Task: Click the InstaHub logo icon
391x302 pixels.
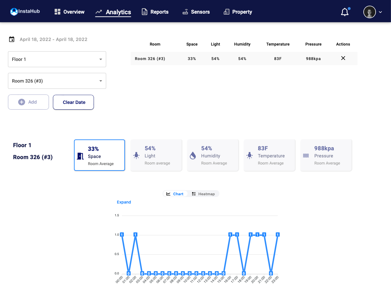Action: tap(14, 12)
